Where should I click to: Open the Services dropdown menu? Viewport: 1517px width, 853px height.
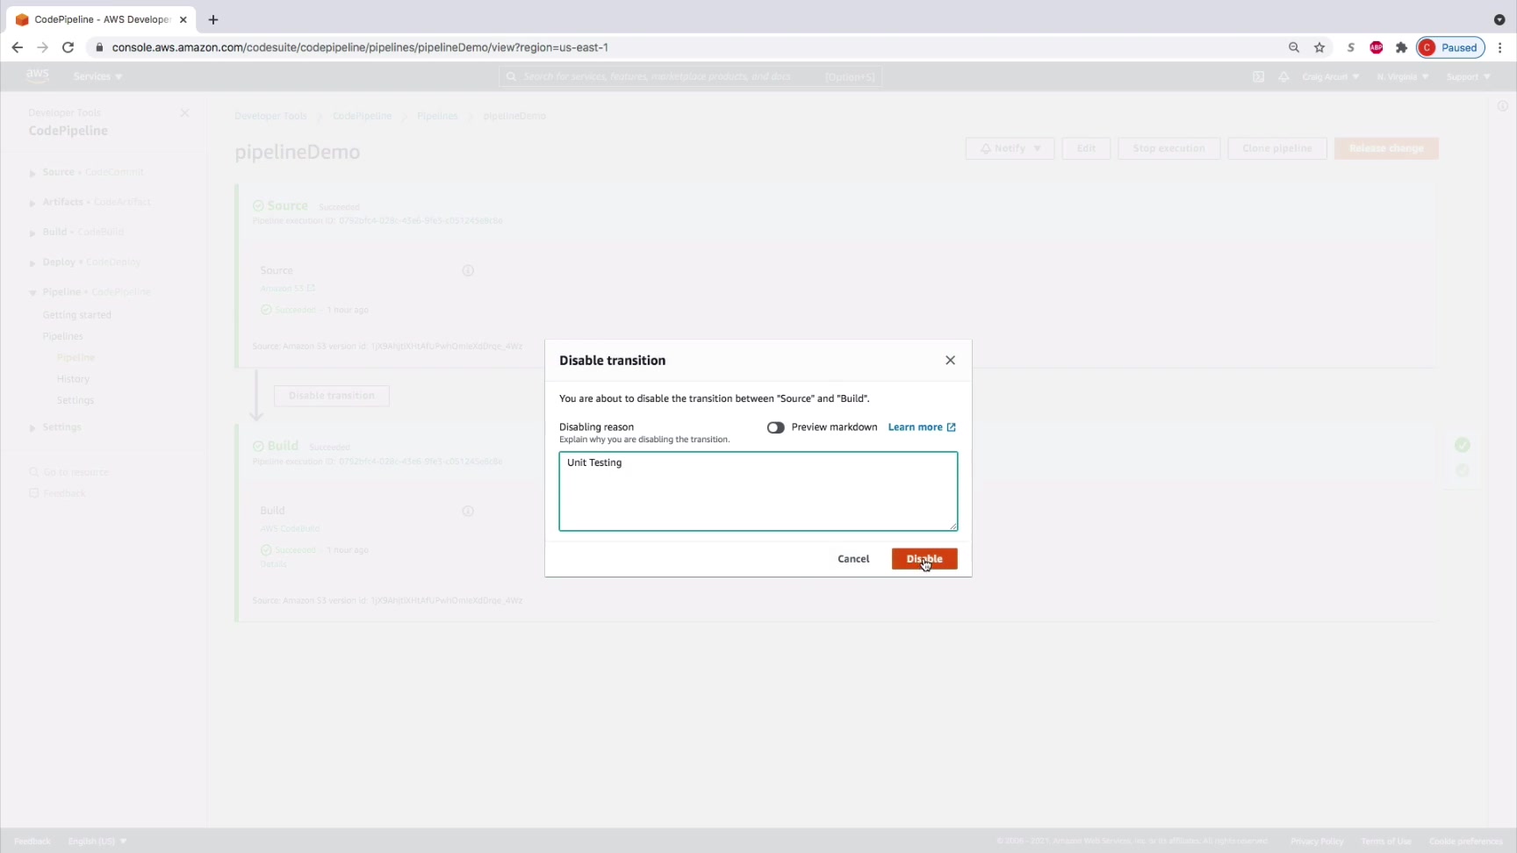click(98, 76)
